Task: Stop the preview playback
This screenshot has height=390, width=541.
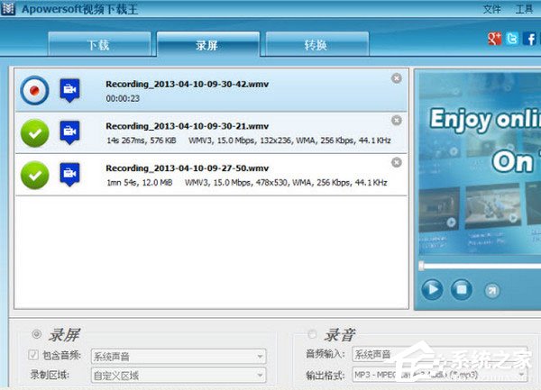Action: [462, 289]
